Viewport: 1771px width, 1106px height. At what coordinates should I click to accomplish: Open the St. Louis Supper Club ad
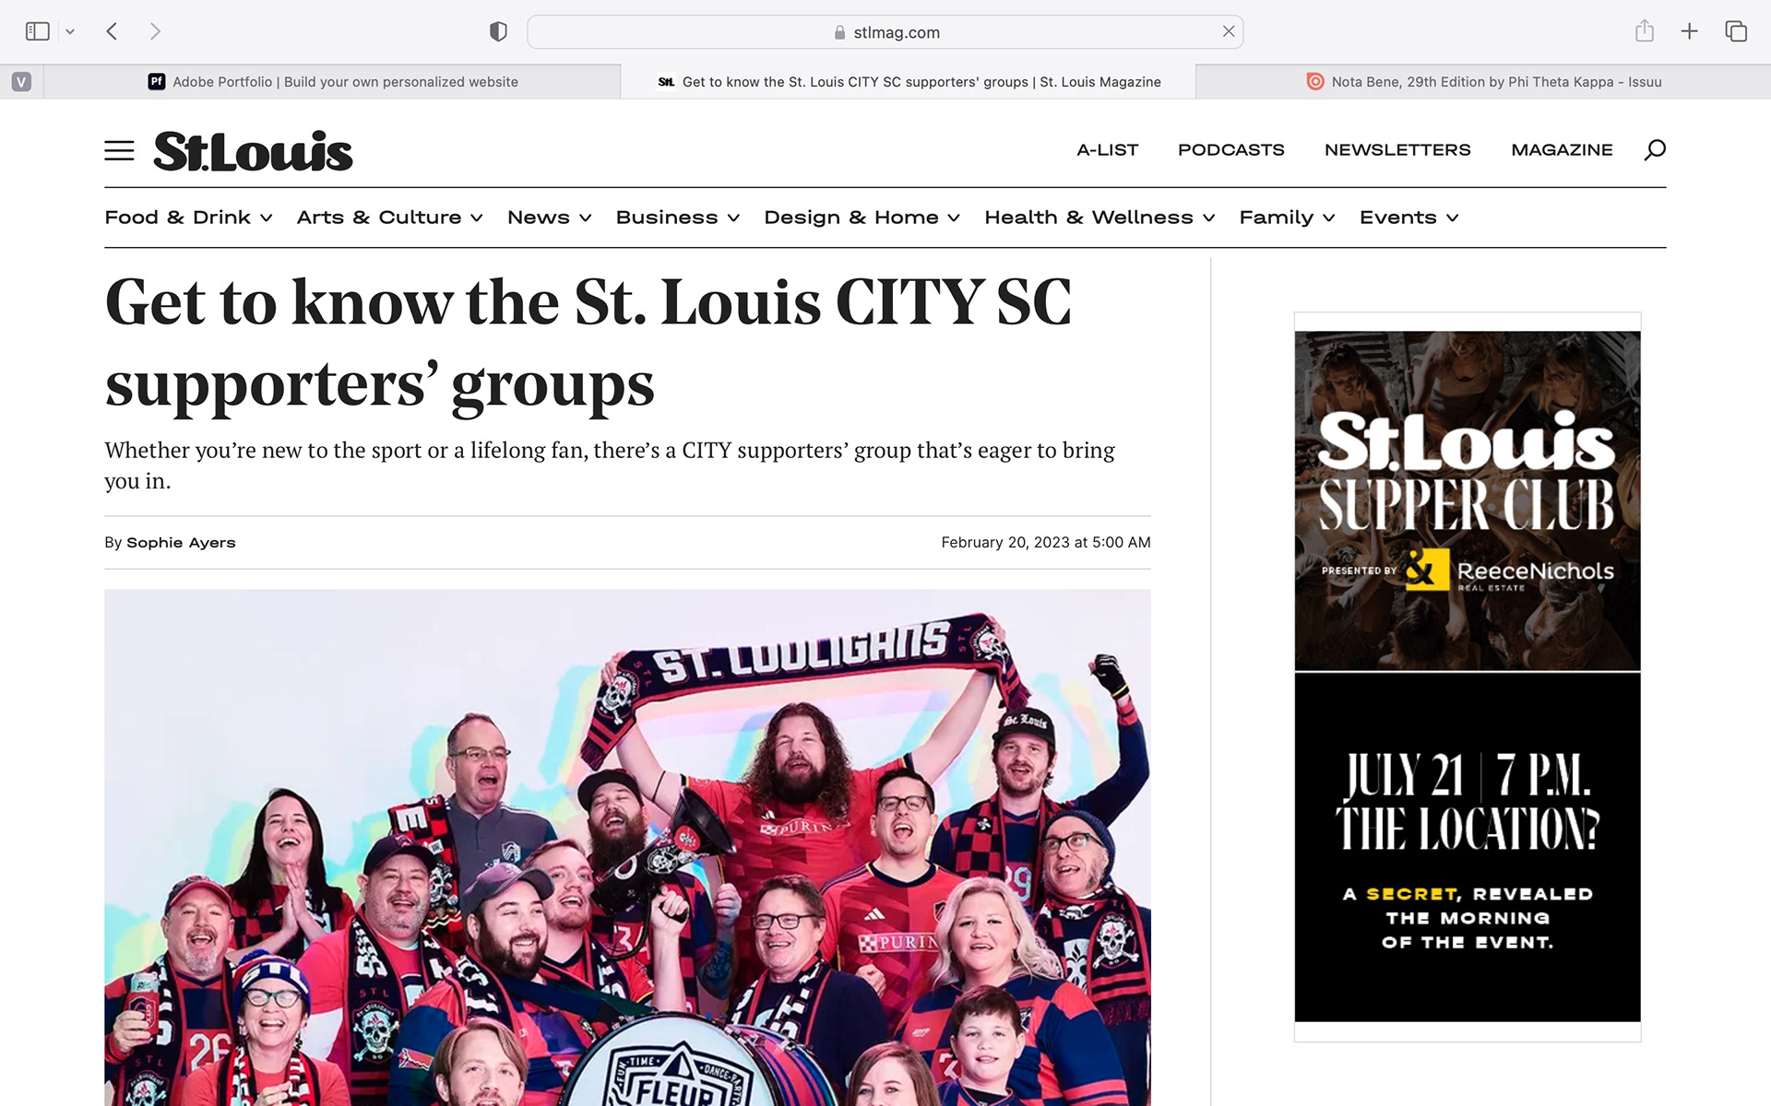(x=1468, y=677)
